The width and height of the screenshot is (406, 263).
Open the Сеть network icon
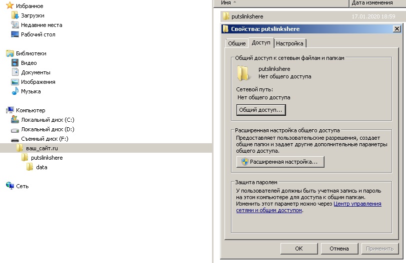pyautogui.click(x=10, y=186)
